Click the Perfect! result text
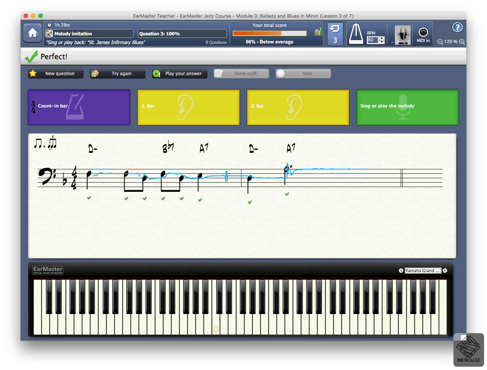 click(54, 57)
